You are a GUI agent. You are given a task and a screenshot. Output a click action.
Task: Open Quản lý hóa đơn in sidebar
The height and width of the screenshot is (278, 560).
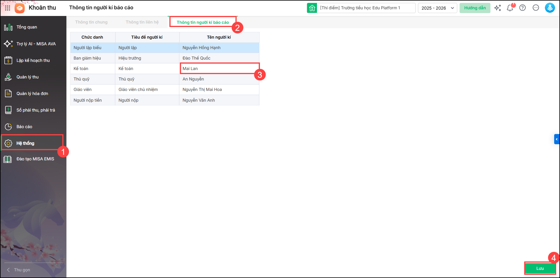32,94
